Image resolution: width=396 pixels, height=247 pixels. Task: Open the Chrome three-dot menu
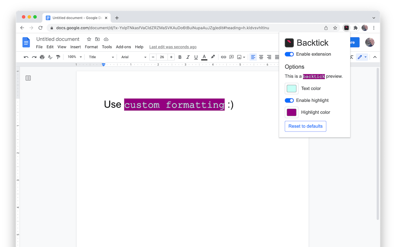point(374,28)
